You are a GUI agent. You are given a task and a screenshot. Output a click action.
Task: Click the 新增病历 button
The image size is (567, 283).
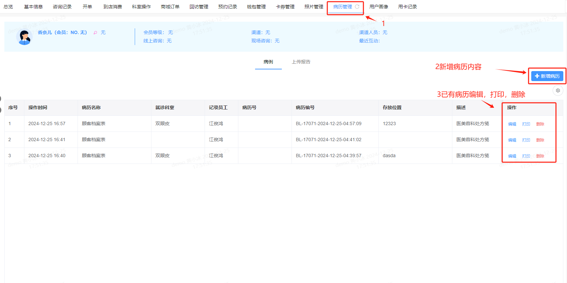547,76
